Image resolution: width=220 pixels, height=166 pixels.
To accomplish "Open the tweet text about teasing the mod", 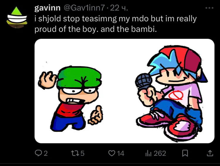I will pos(116,24).
